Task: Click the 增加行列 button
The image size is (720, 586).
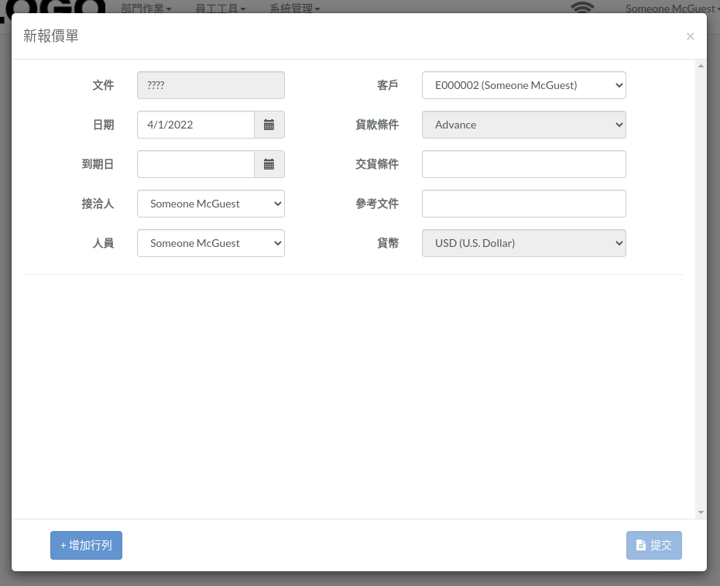Action: tap(87, 545)
